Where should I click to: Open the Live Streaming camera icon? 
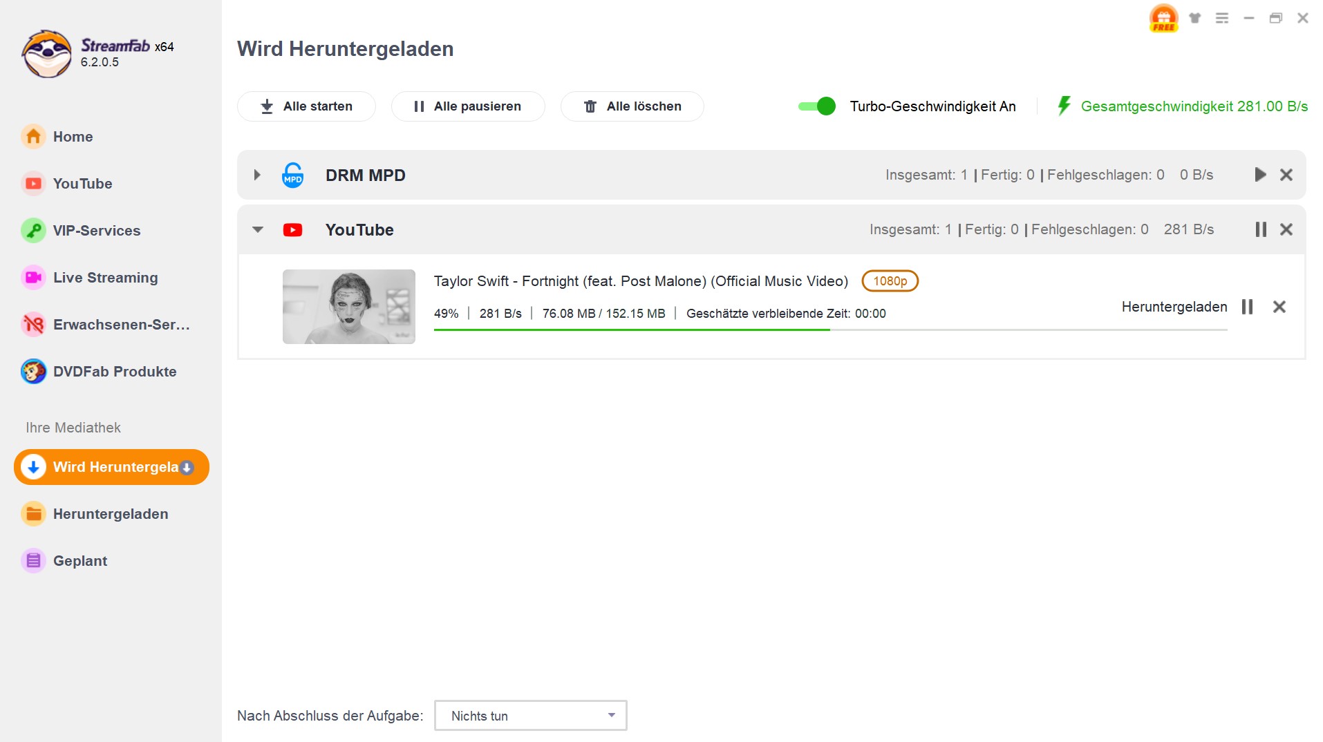tap(33, 278)
